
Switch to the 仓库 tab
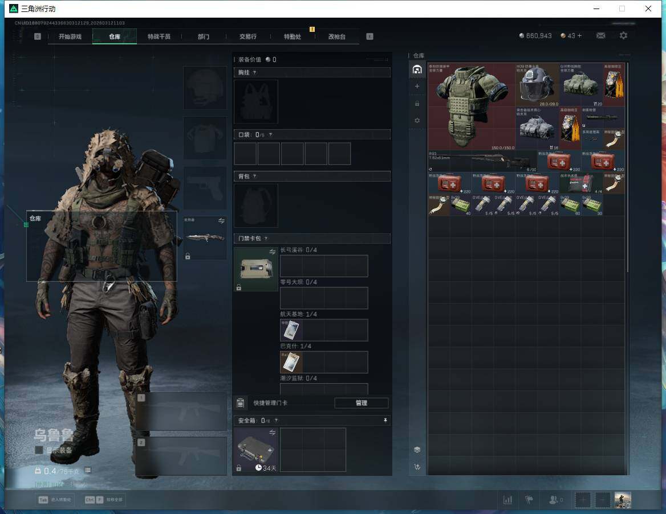115,36
